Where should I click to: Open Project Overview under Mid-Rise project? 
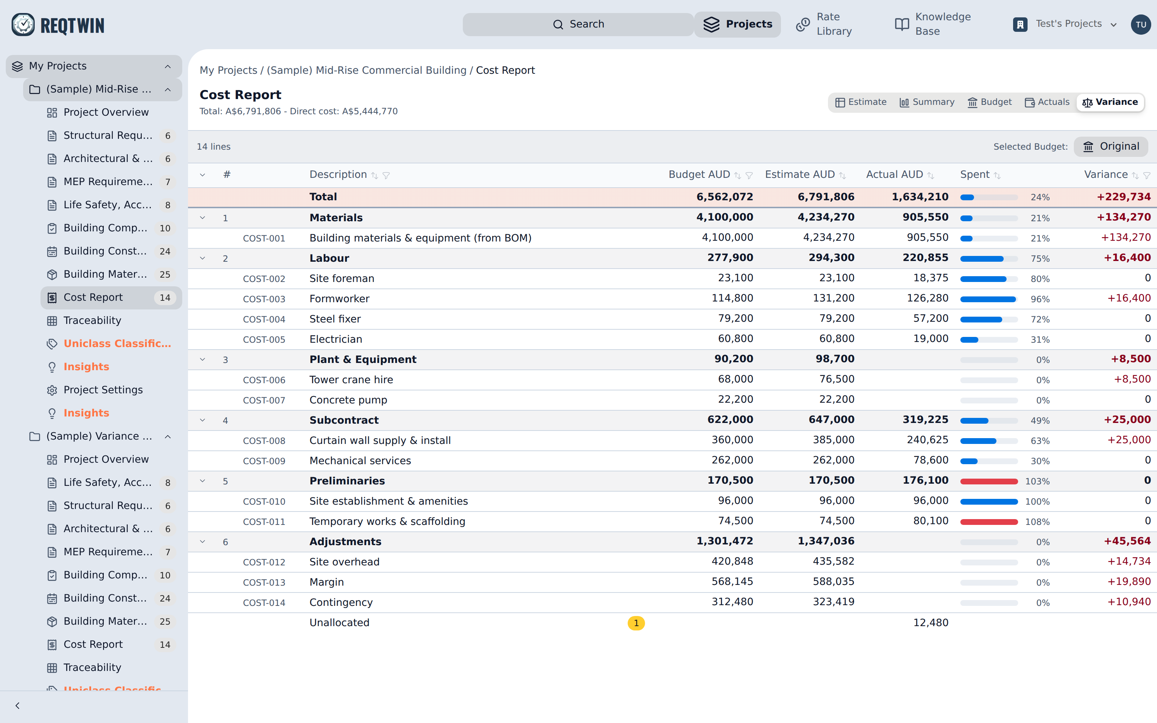coord(111,112)
